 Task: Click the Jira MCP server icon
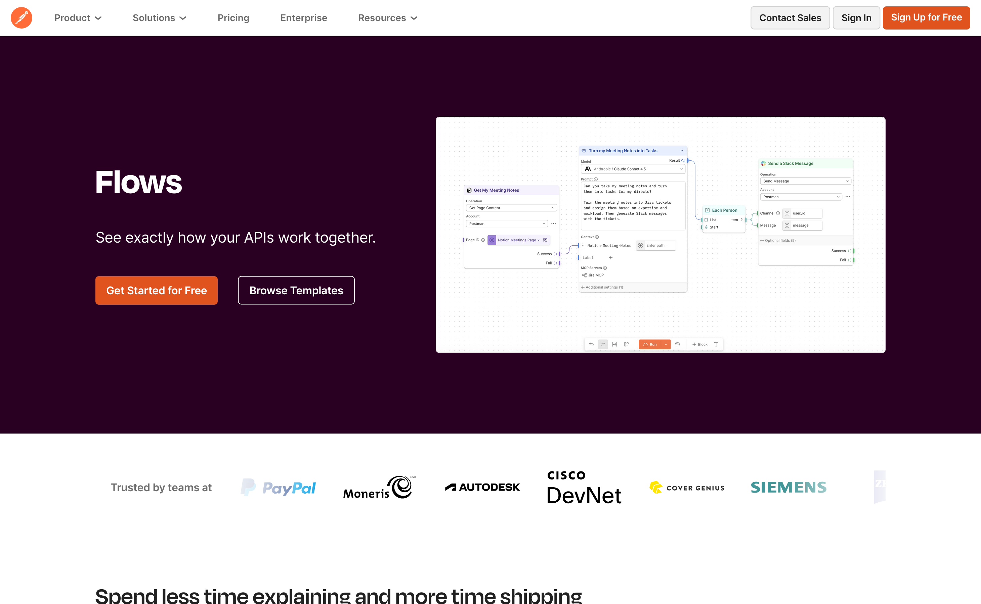pyautogui.click(x=584, y=275)
